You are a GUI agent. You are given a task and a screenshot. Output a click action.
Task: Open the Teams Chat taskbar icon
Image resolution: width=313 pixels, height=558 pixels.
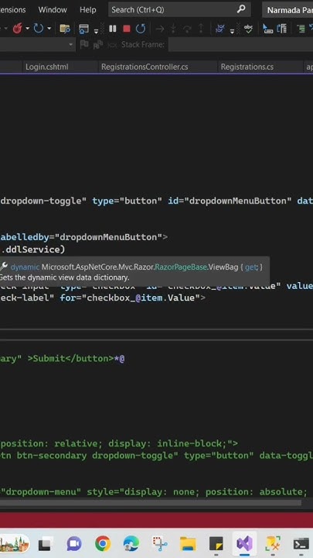click(74, 544)
